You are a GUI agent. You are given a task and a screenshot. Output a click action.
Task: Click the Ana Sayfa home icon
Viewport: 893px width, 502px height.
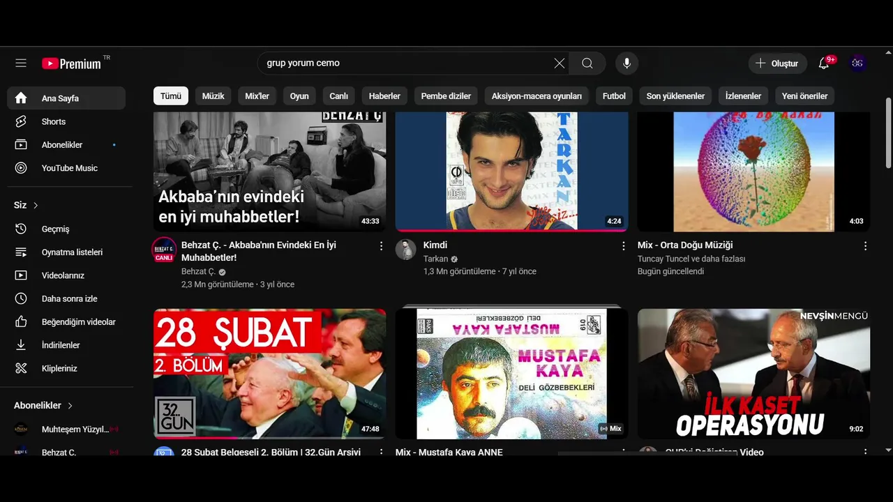click(21, 98)
